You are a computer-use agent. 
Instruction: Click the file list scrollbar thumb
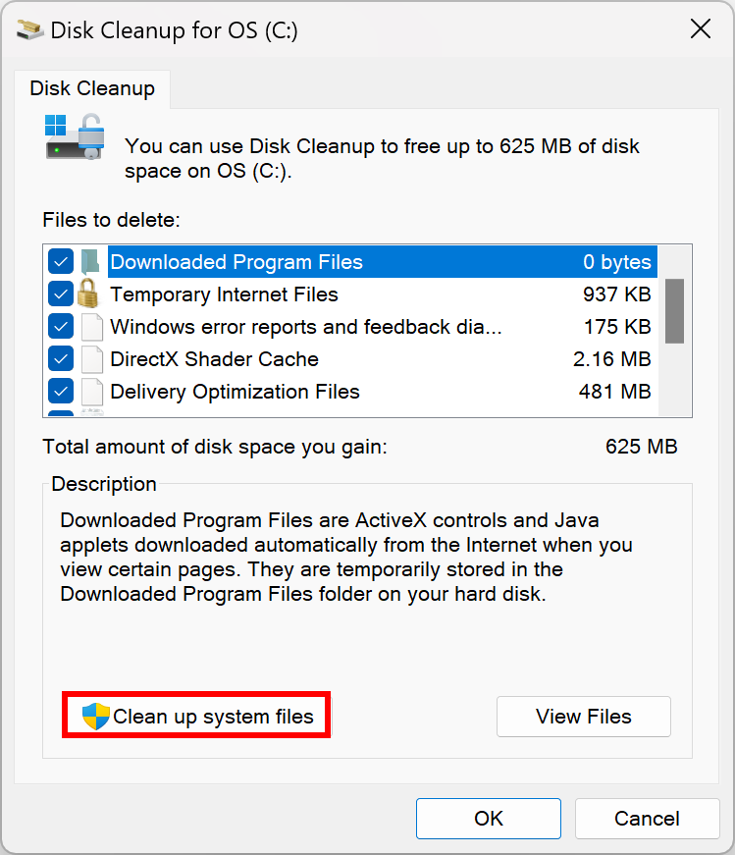674,310
